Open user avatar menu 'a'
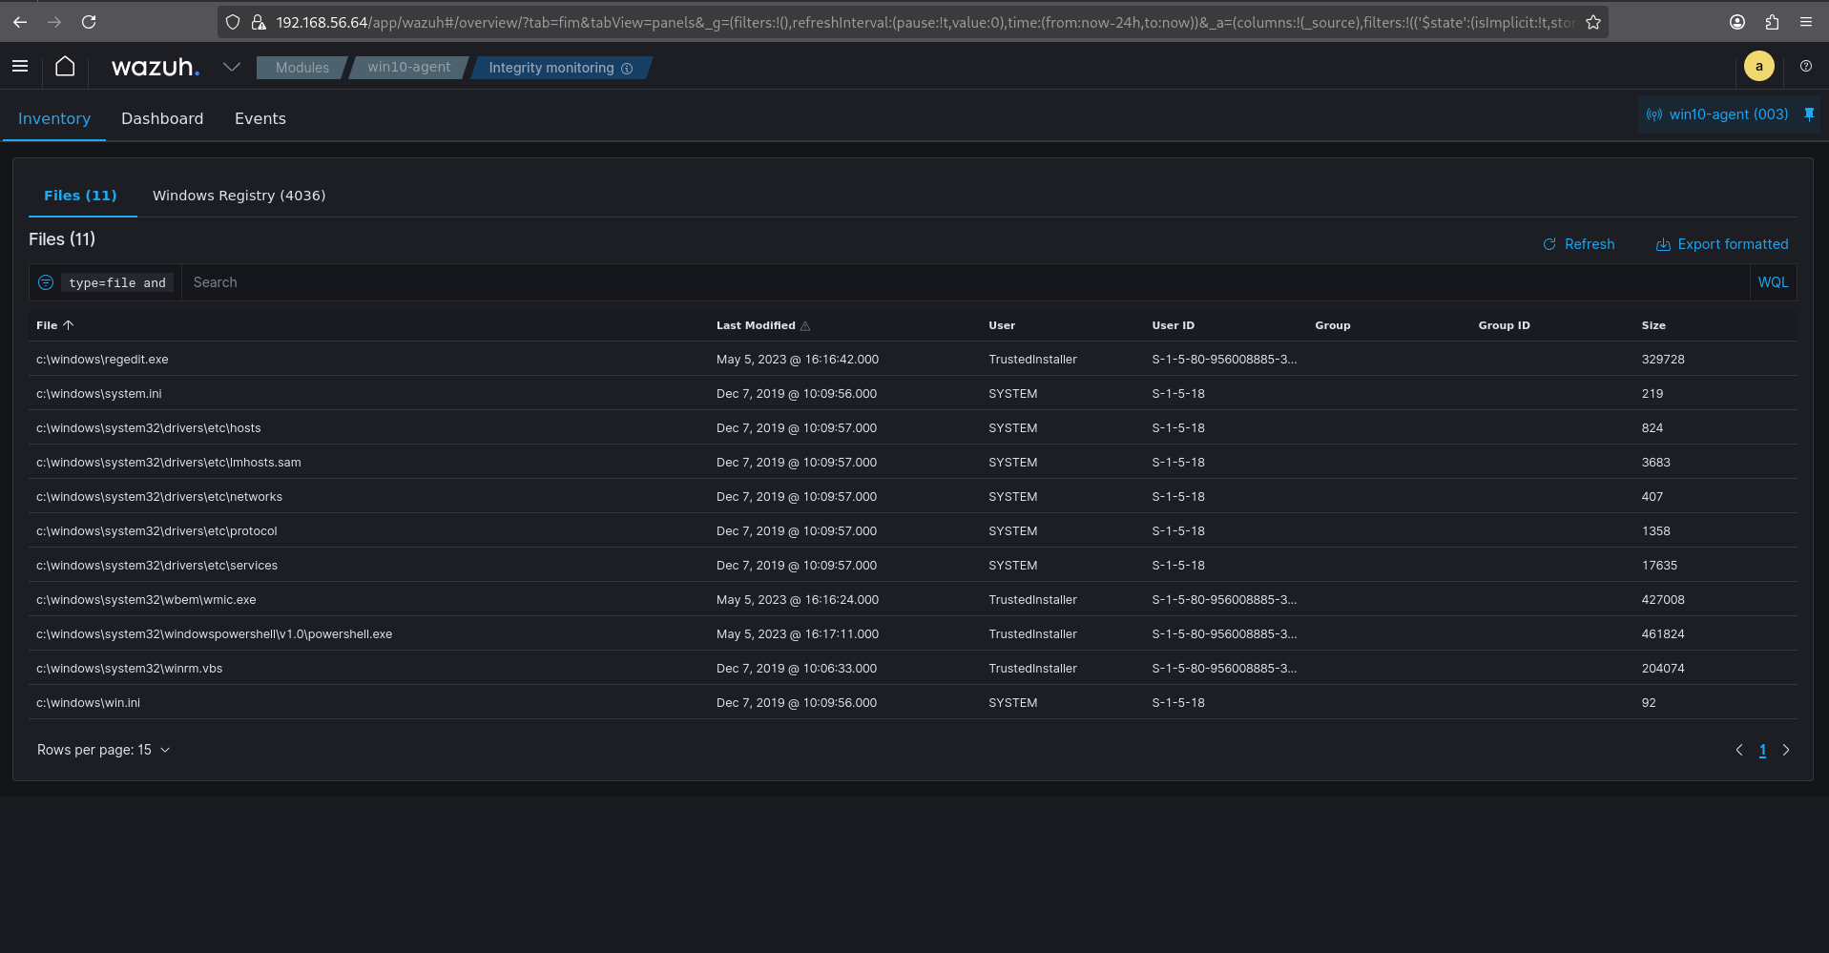 [1759, 66]
